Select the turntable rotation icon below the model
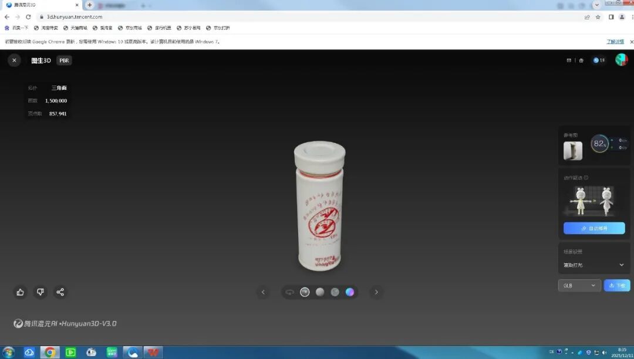Screen dimensions: 634x359 [x=290, y=292]
